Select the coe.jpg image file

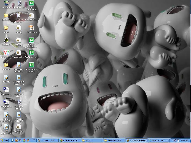[19, 29]
